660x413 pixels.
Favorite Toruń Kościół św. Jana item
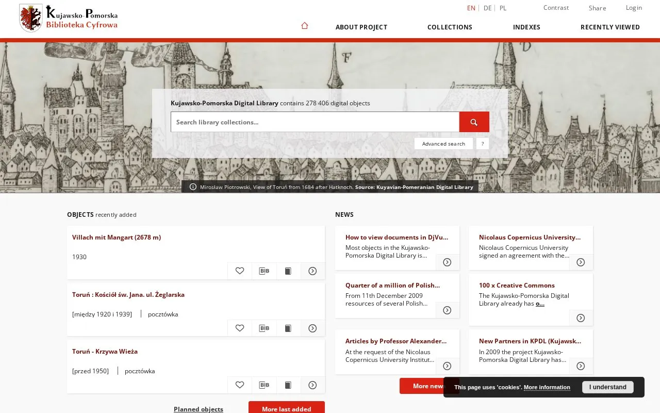[x=240, y=328]
